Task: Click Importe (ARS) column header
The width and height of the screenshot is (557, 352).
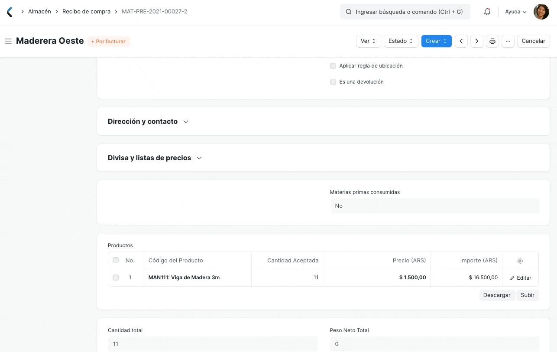Action: 466,261
